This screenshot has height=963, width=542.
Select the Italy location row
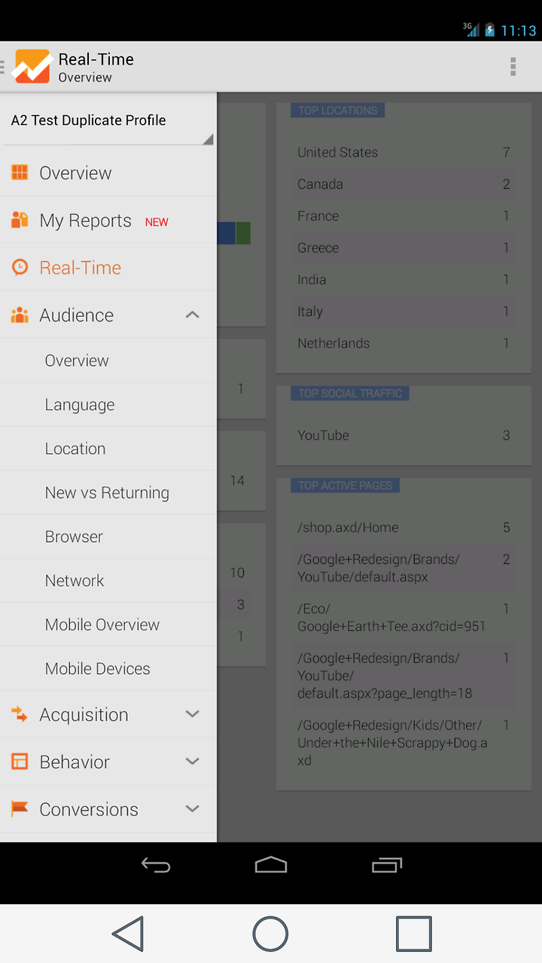[403, 311]
